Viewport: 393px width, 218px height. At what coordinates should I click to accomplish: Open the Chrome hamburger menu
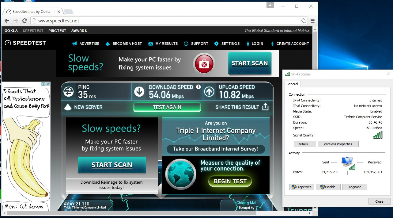pos(312,21)
